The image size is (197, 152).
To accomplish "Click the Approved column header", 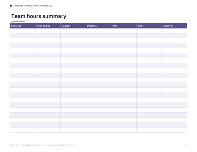I will click(174, 26).
